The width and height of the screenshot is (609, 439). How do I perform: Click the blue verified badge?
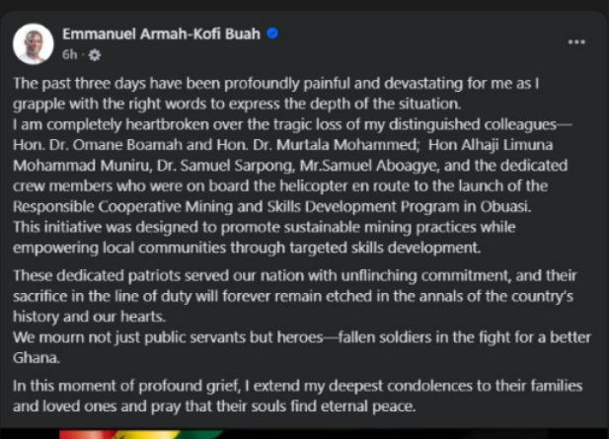[272, 34]
